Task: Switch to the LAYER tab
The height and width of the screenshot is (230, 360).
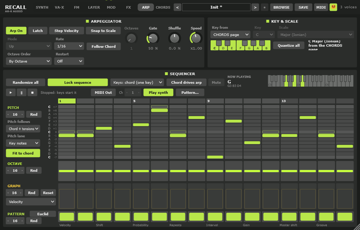Action: pyautogui.click(x=94, y=7)
